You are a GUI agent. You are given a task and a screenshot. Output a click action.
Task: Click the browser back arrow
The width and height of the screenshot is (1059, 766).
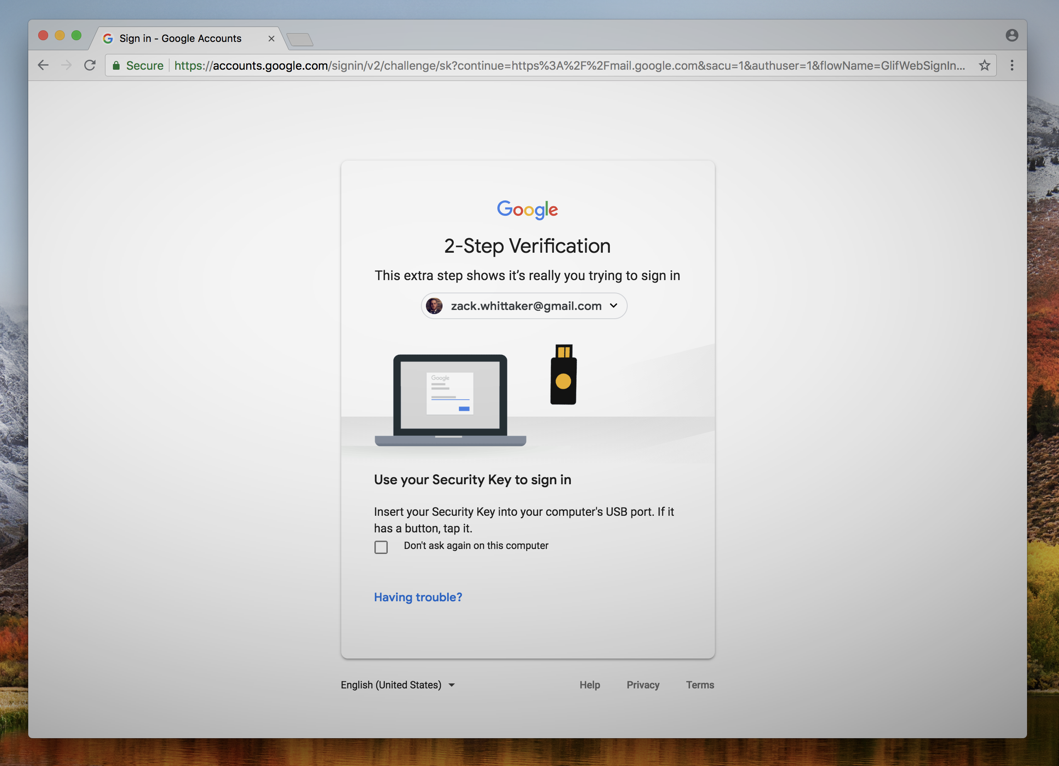tap(43, 65)
